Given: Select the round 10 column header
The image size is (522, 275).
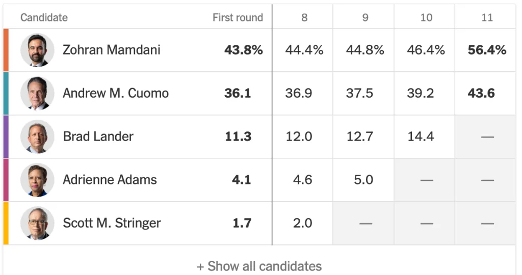Looking at the screenshot, I should coord(426,17).
